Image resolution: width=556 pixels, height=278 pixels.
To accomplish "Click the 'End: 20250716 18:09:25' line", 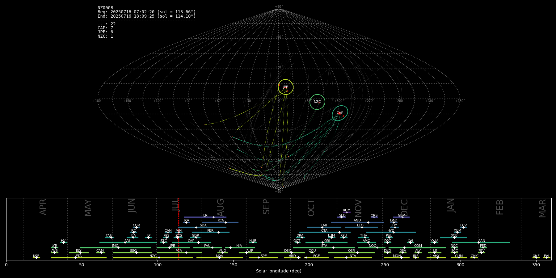I will [x=146, y=16].
